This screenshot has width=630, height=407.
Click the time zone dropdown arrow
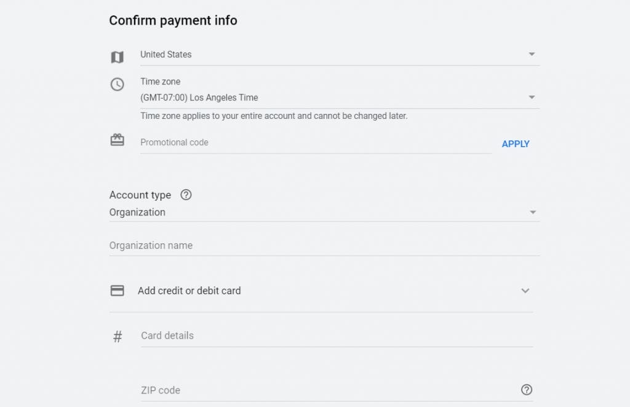coord(532,97)
